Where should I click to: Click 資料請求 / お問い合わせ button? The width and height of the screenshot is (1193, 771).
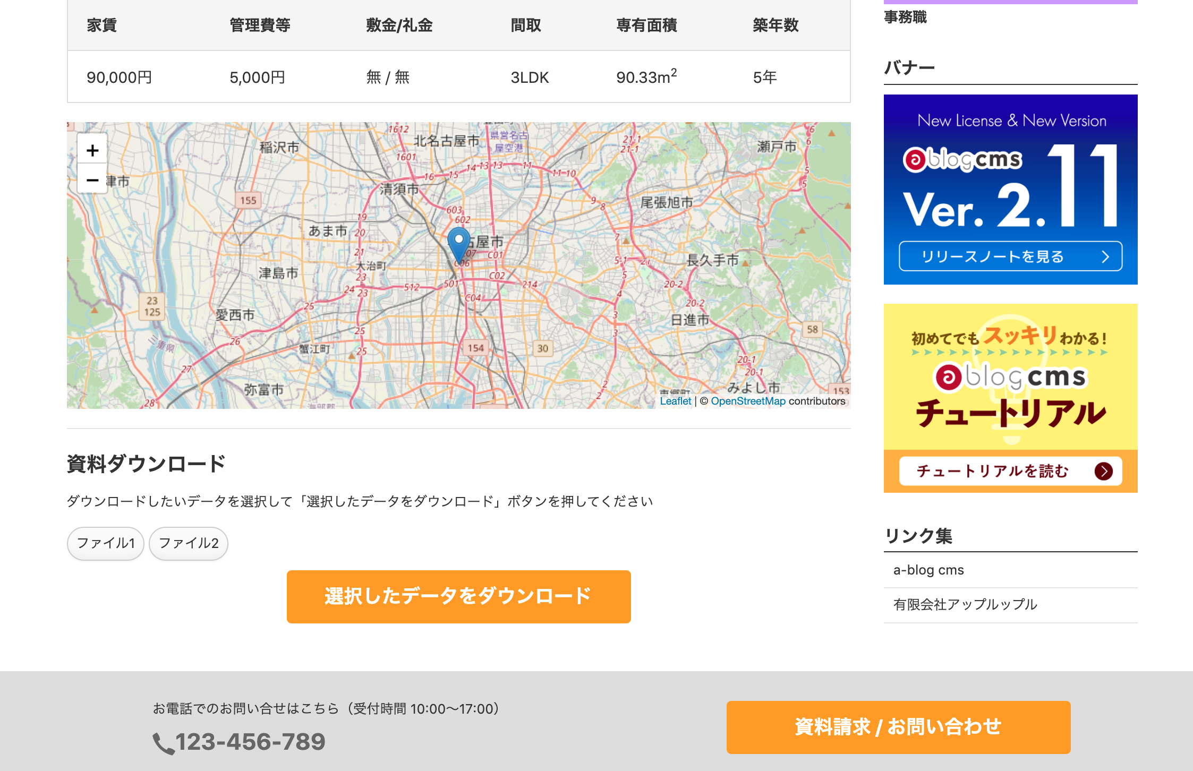tap(898, 727)
